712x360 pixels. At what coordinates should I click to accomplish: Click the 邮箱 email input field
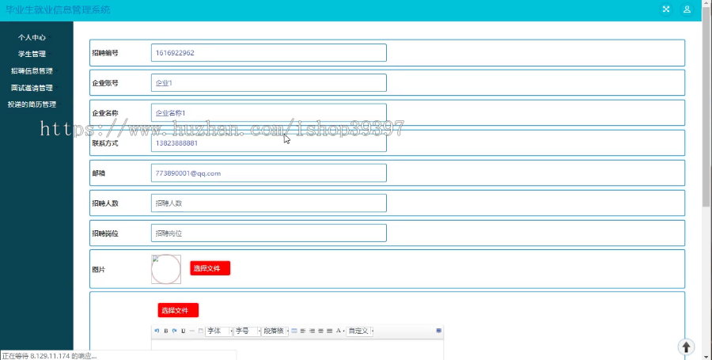[x=269, y=173]
